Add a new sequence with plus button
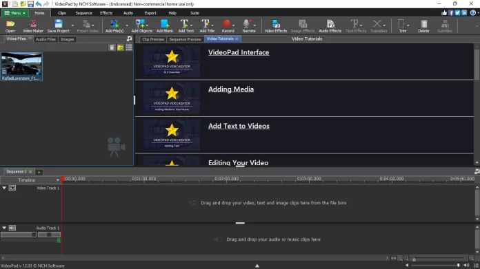Screen dimensions: 480x269 tap(39, 172)
